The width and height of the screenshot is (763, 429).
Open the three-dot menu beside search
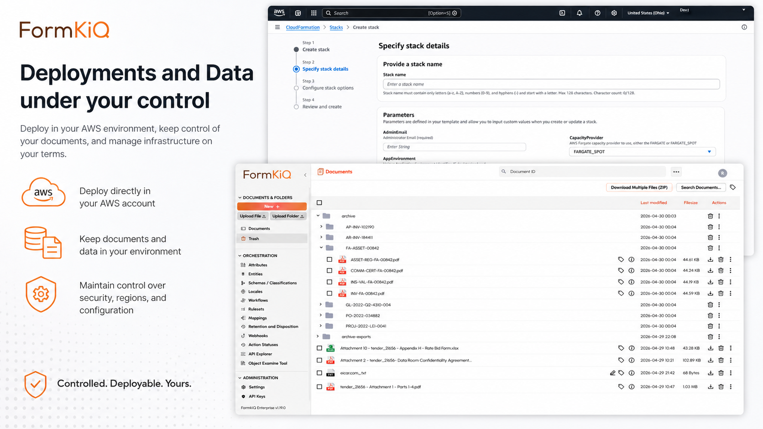point(676,172)
